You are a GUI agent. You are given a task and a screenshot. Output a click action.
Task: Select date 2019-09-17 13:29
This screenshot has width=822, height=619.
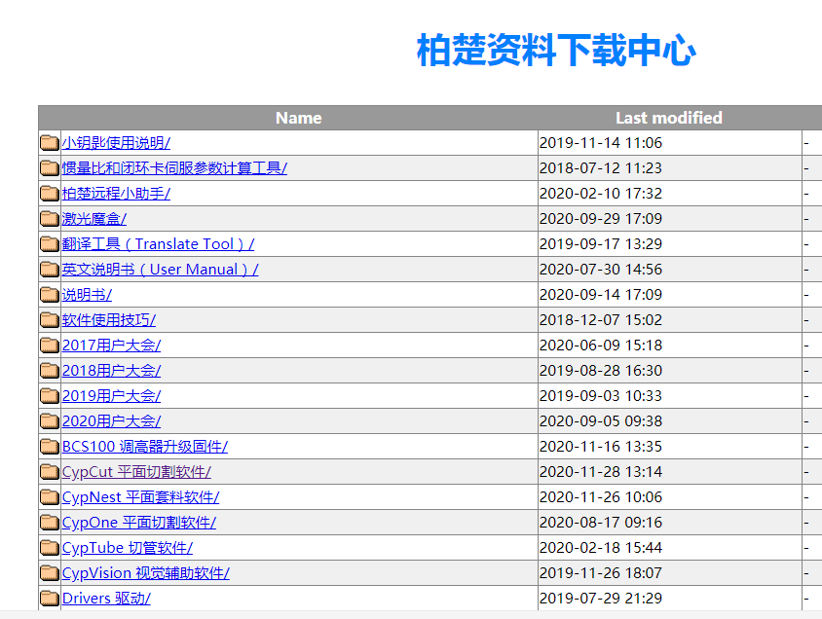pos(601,244)
